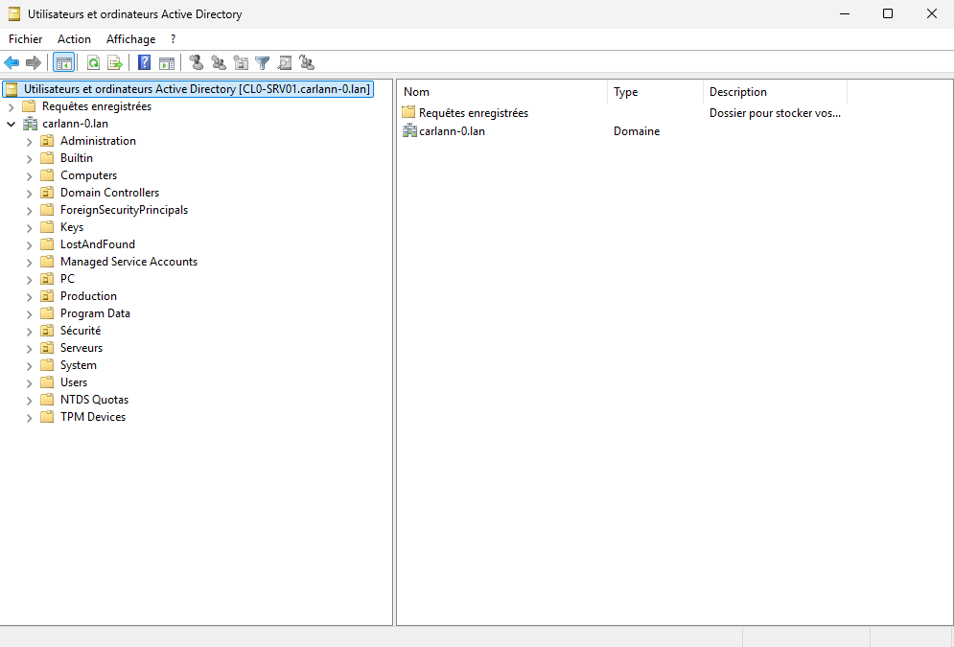Open the ? help menu
The width and height of the screenshot is (954, 647).
pos(174,39)
